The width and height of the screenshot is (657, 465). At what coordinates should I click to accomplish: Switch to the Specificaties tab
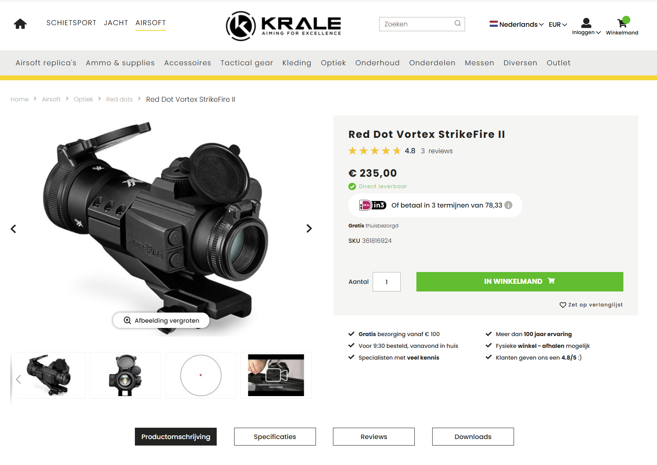coord(275,437)
